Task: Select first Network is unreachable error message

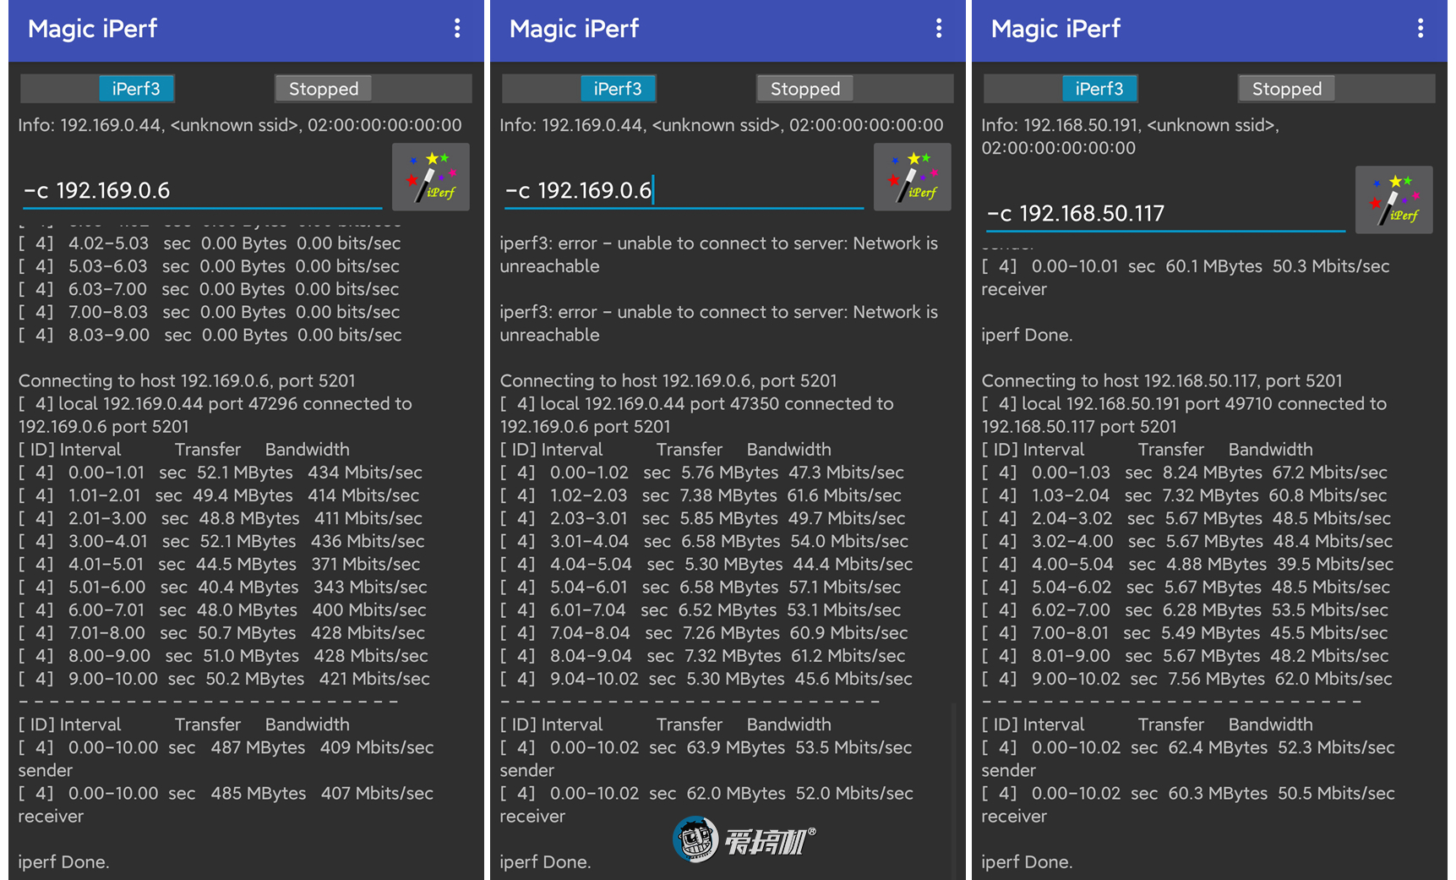Action: (x=719, y=254)
